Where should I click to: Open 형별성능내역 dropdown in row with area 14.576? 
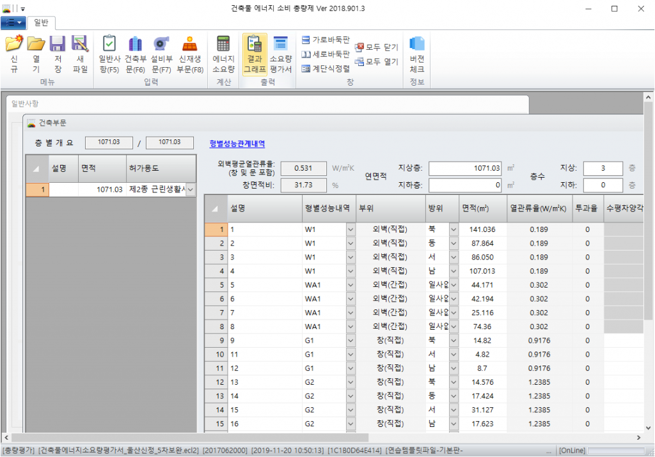pos(351,382)
